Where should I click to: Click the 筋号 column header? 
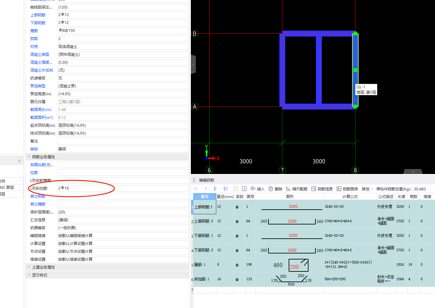click(205, 196)
